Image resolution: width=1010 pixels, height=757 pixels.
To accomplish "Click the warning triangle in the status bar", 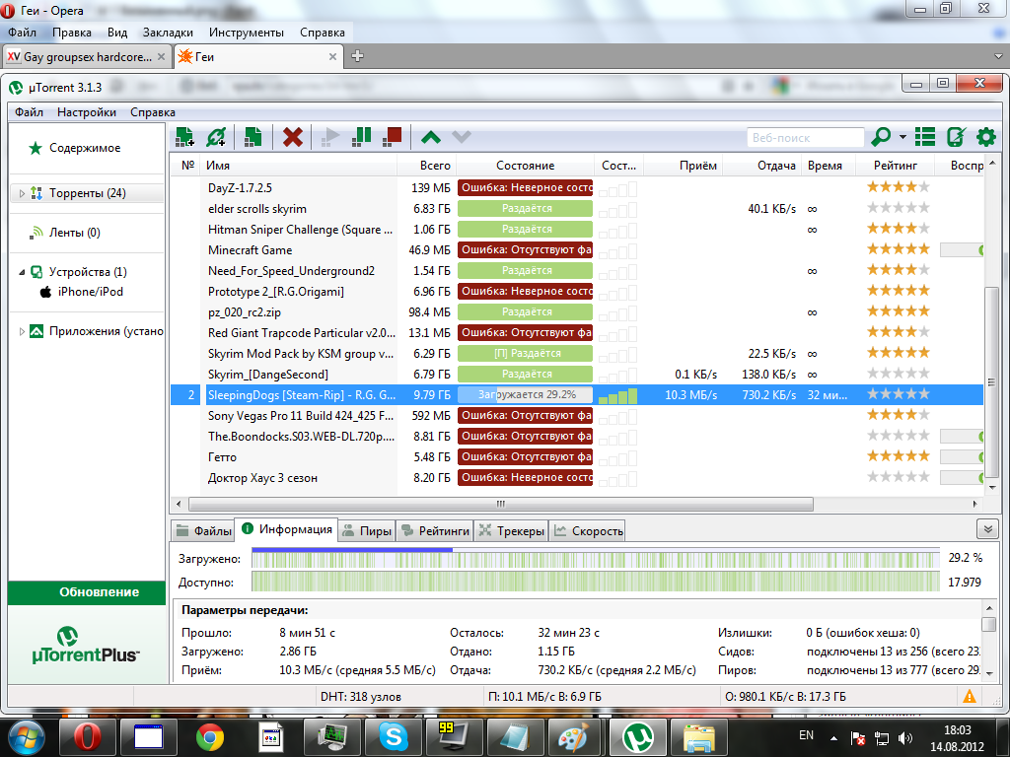I will 969,696.
